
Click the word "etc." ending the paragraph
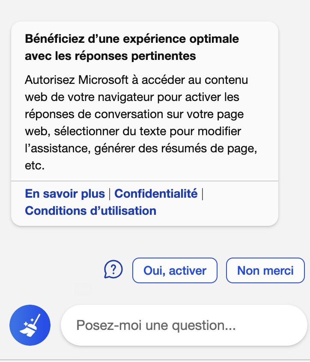[35, 165]
